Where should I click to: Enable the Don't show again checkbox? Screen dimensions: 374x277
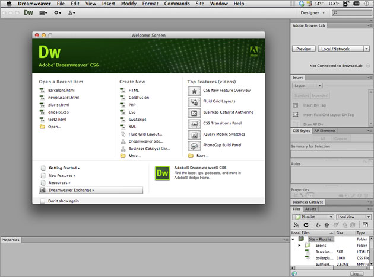point(43,201)
